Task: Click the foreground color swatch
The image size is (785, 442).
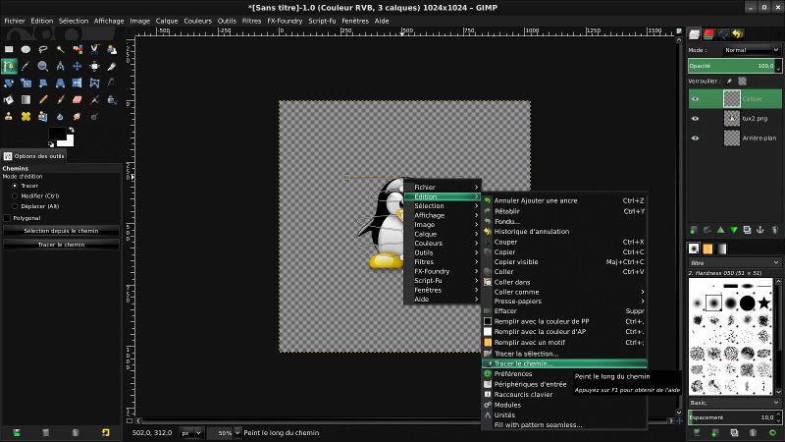Action: 56,134
